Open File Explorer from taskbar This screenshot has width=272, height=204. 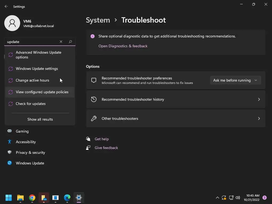(20, 198)
